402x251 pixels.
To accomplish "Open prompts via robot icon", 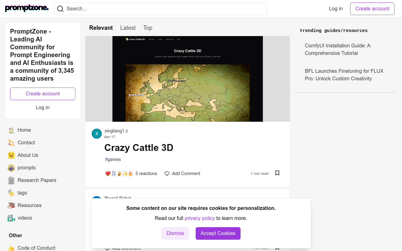I will [x=11, y=168].
